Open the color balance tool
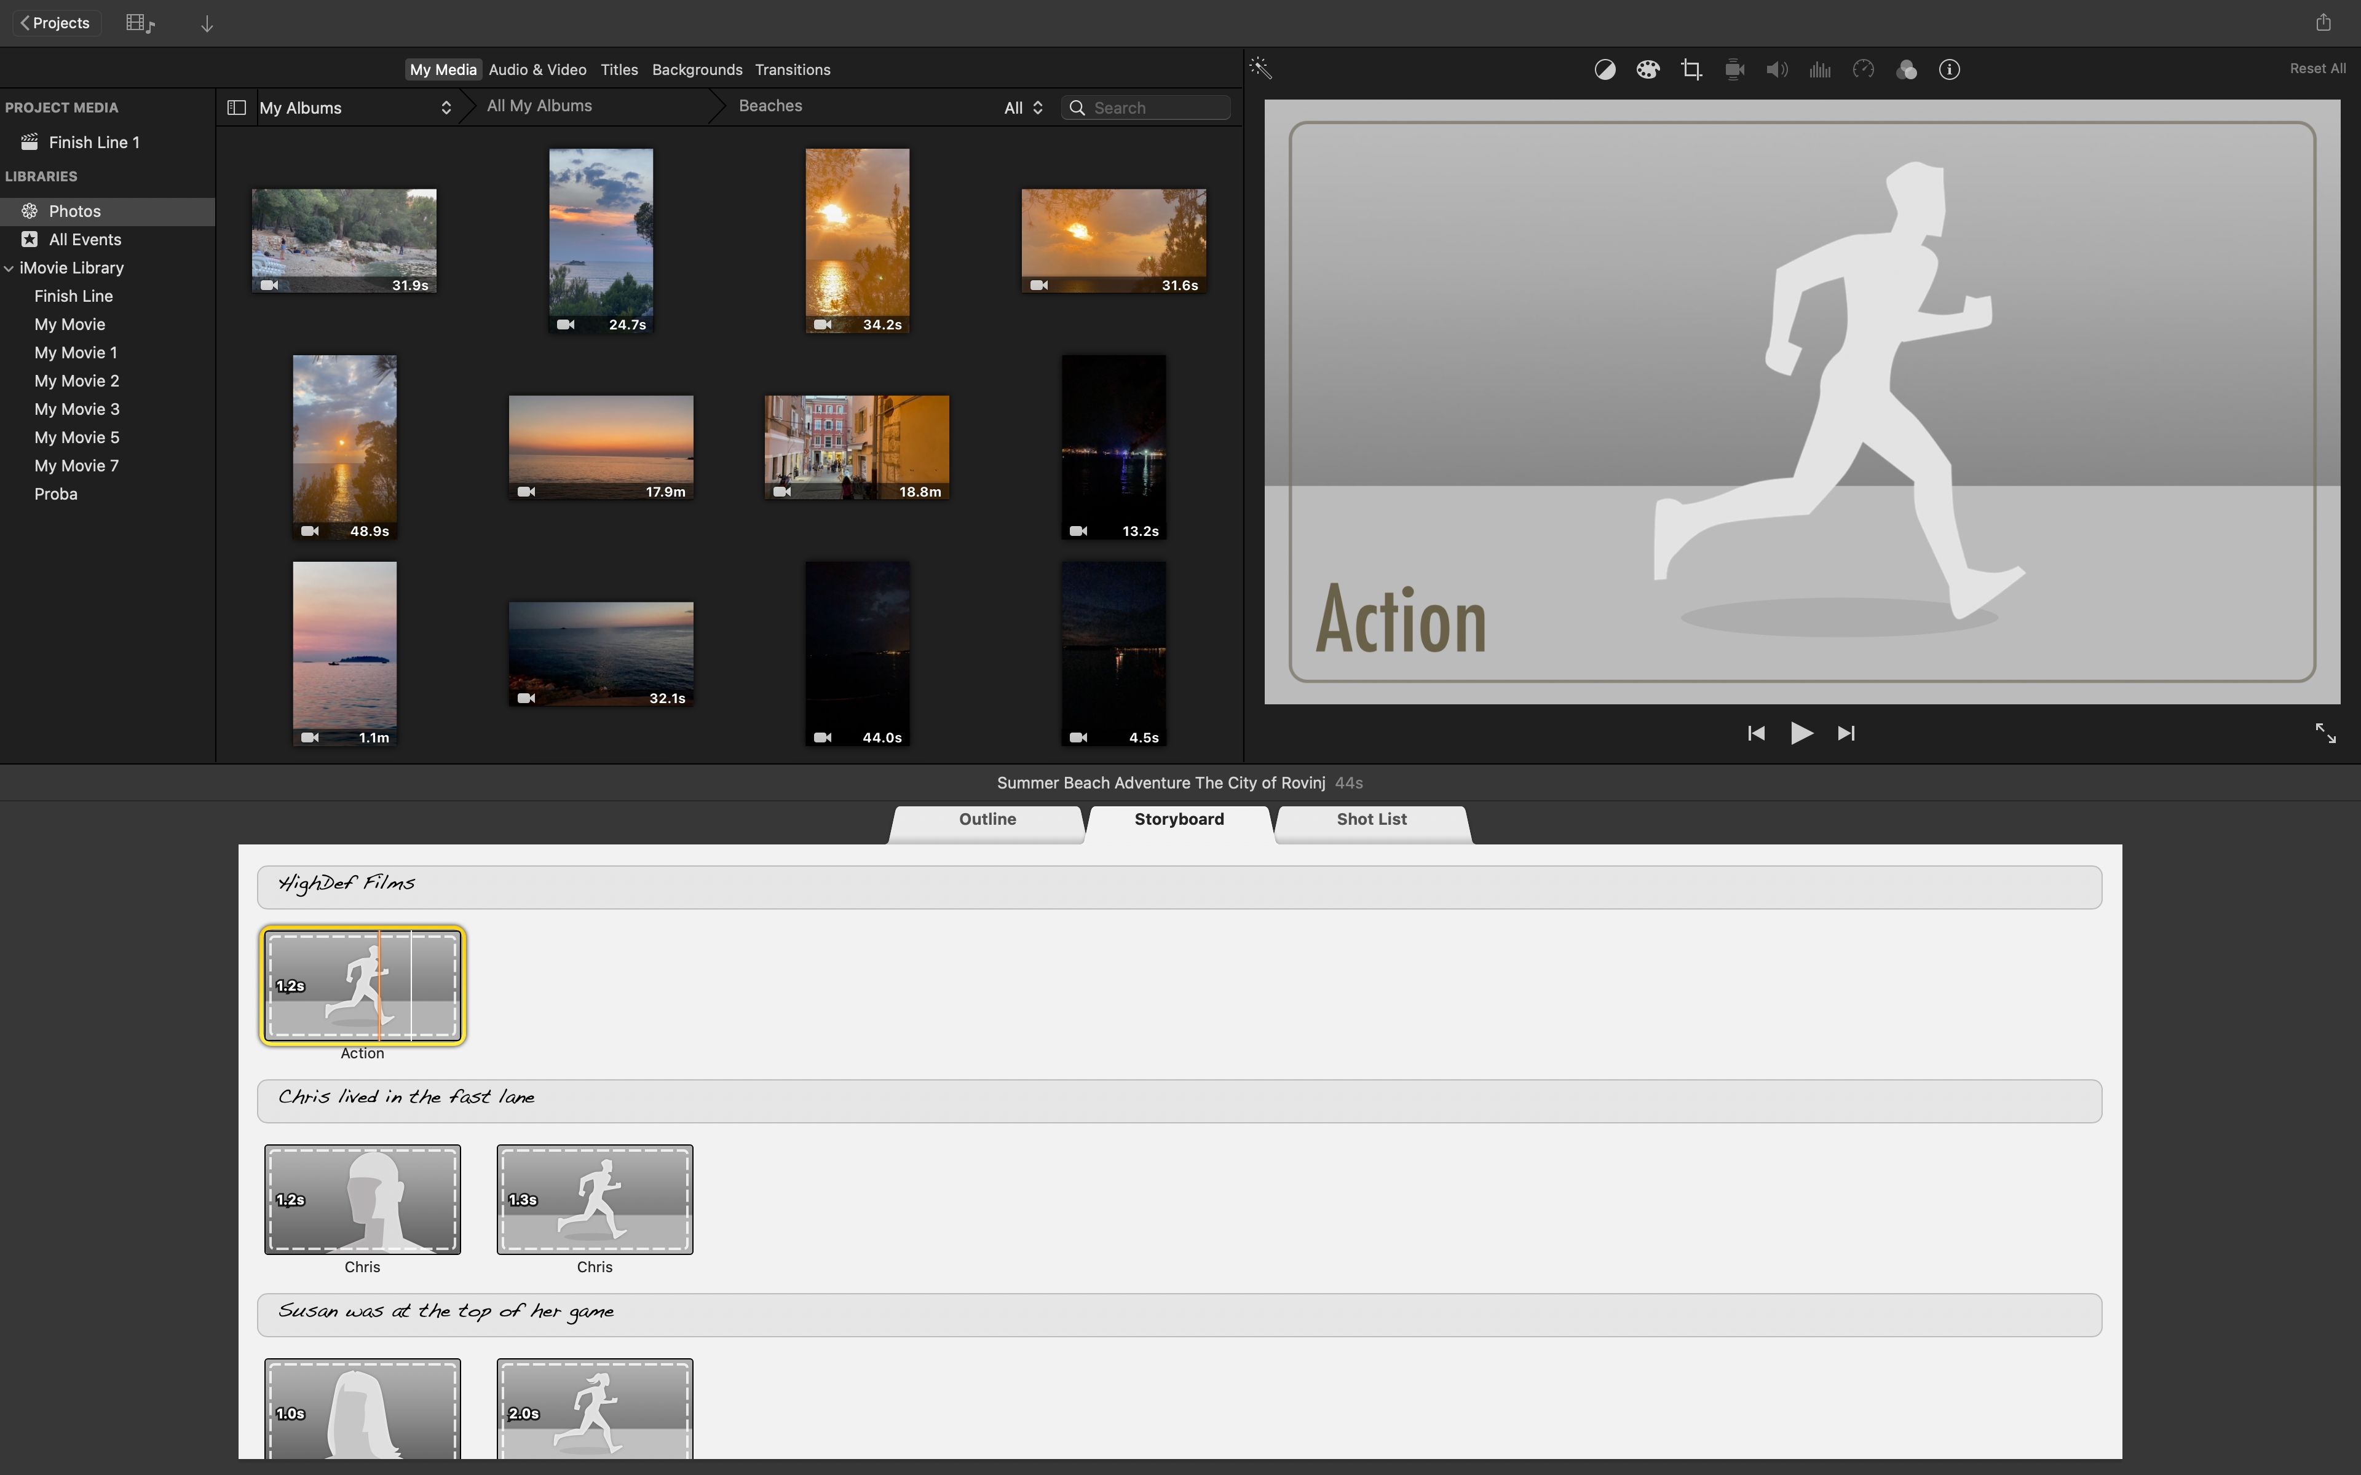The image size is (2361, 1475). [1604, 69]
